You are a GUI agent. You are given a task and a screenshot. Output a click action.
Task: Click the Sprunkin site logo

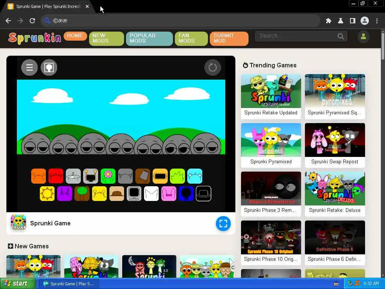[x=35, y=38]
